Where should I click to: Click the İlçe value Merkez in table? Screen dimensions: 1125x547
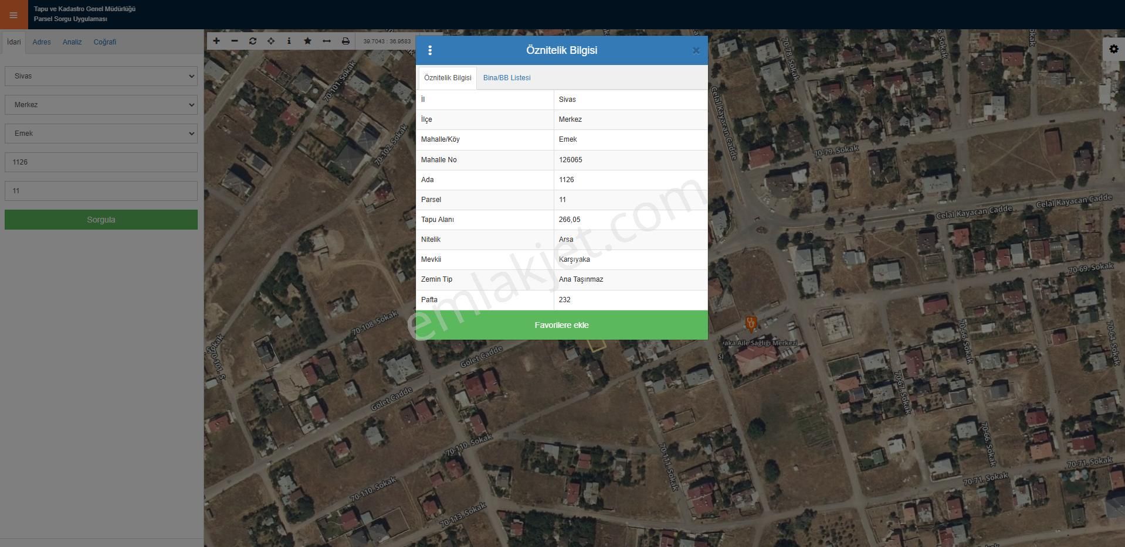(570, 119)
